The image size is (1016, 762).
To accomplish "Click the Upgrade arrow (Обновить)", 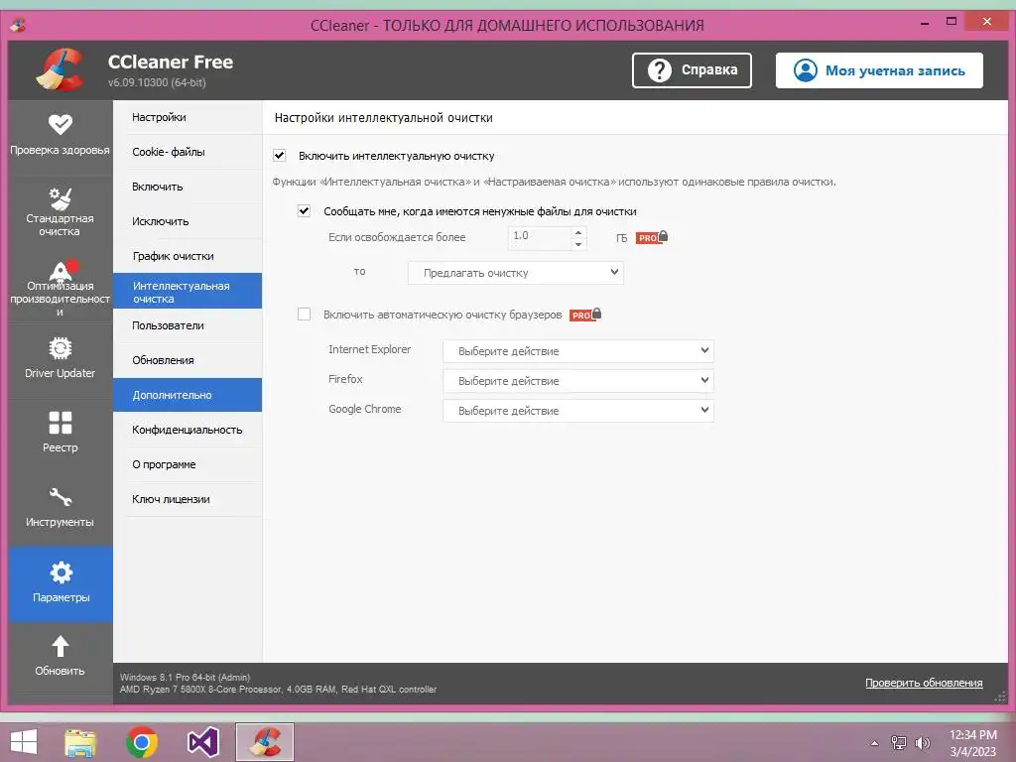I will [61, 656].
